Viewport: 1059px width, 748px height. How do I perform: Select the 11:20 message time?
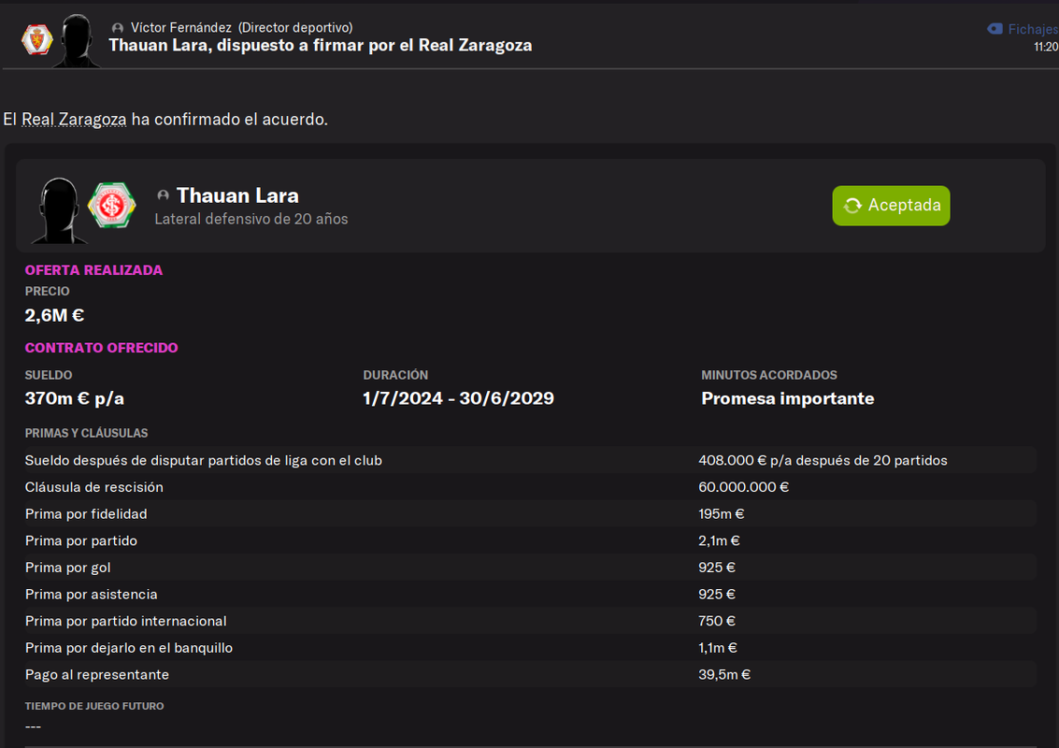(1046, 47)
